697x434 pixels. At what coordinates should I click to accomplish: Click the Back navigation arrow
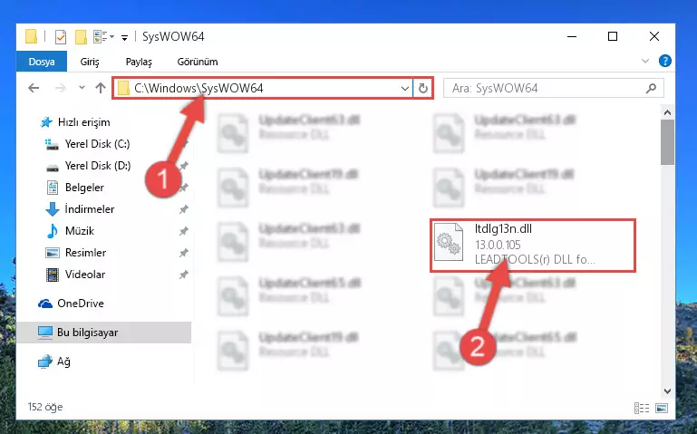coord(34,88)
